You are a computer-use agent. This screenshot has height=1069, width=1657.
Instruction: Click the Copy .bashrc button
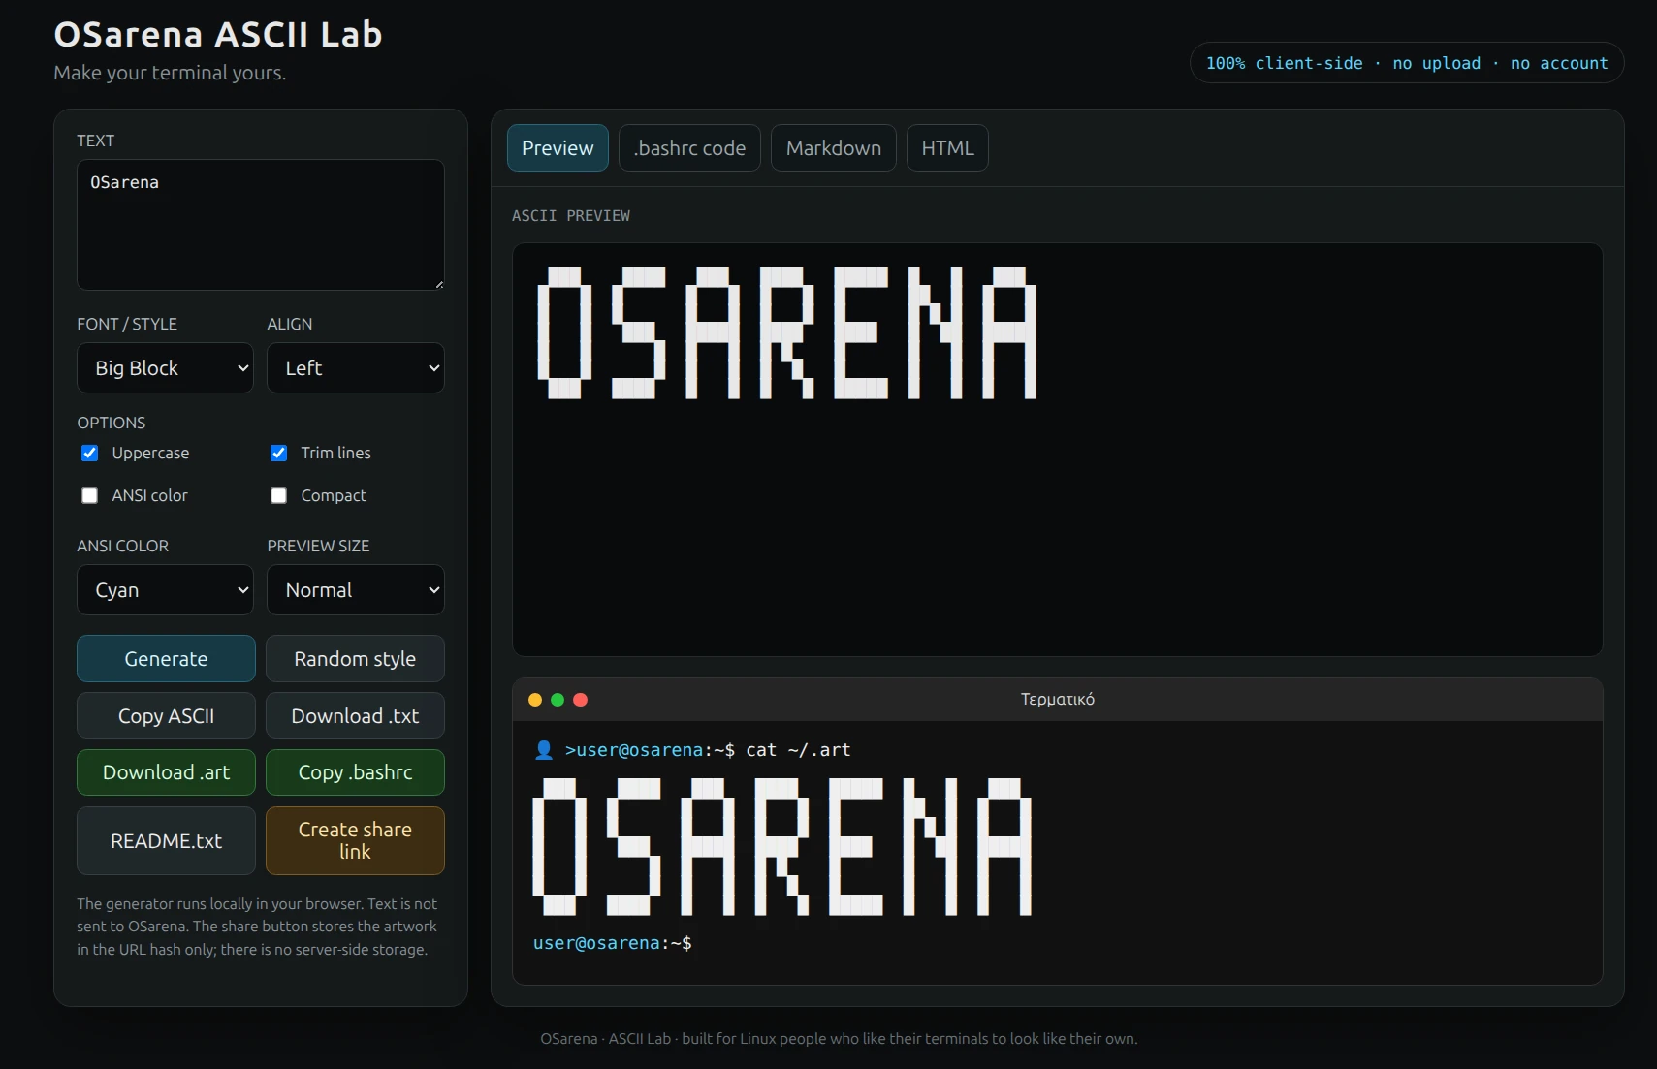tap(355, 772)
